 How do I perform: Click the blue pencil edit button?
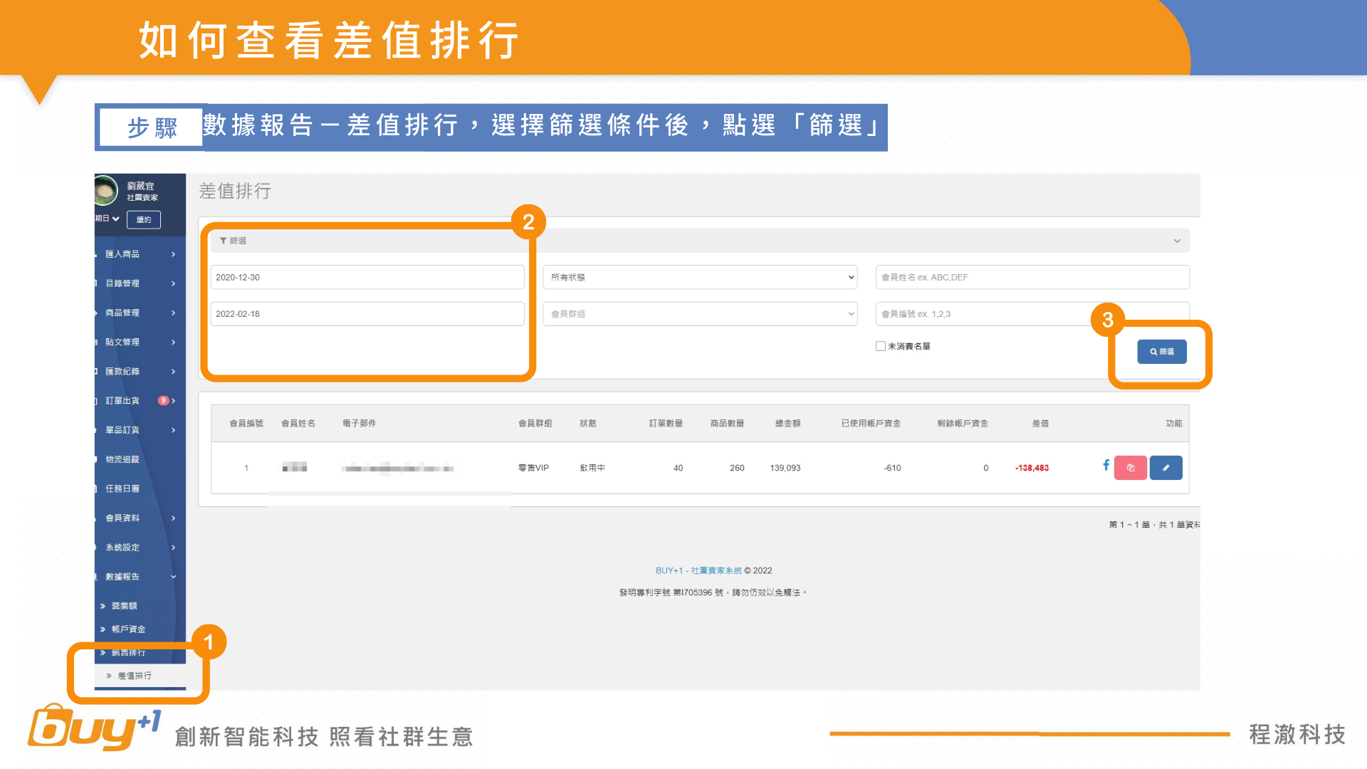pyautogui.click(x=1166, y=468)
